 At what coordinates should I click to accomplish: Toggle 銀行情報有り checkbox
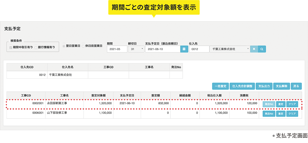pos(36,47)
